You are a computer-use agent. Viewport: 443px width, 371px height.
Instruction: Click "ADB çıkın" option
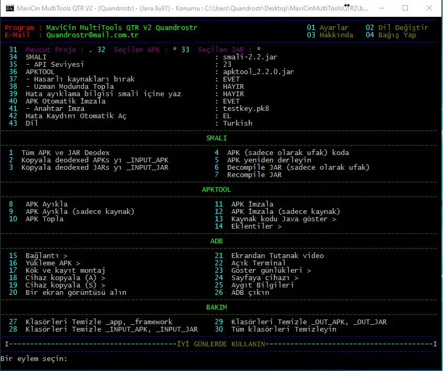(250, 292)
